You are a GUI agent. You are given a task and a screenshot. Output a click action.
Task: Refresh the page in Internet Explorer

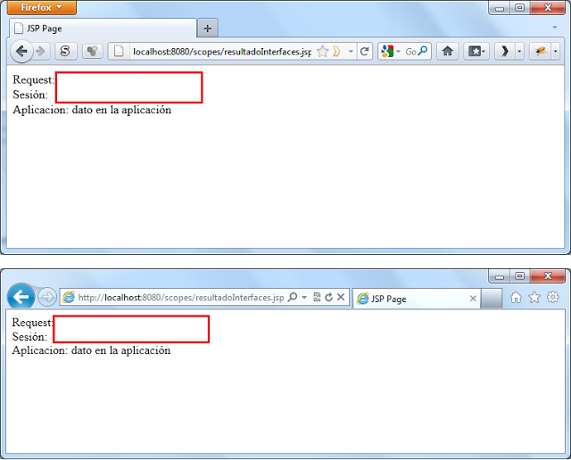[x=328, y=298]
